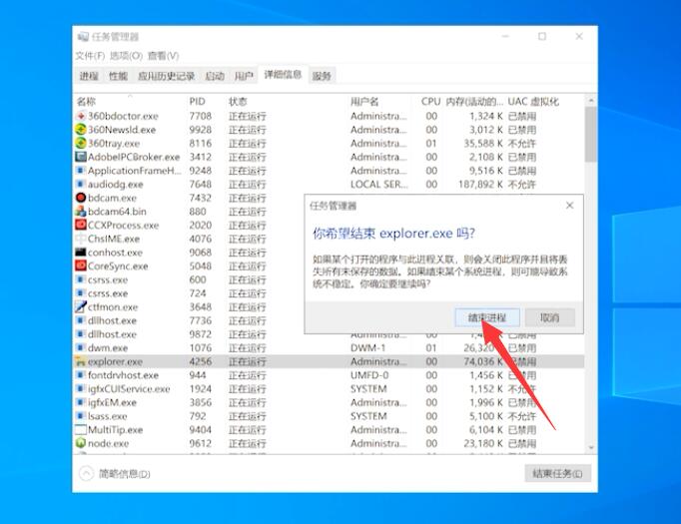Click the igfxCUIService.exe process icon
The height and width of the screenshot is (524, 681).
click(81, 388)
